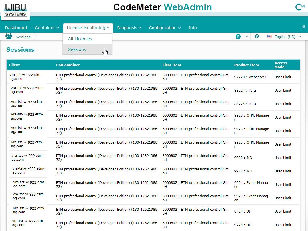308x231 pixels.
Task: Sort by the CmContainer column header
Action: tap(68, 65)
